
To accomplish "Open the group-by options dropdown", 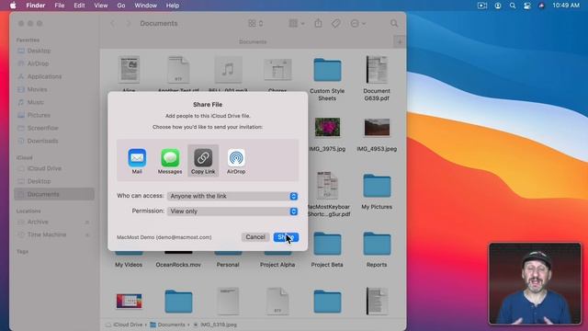I will pyautogui.click(x=296, y=23).
